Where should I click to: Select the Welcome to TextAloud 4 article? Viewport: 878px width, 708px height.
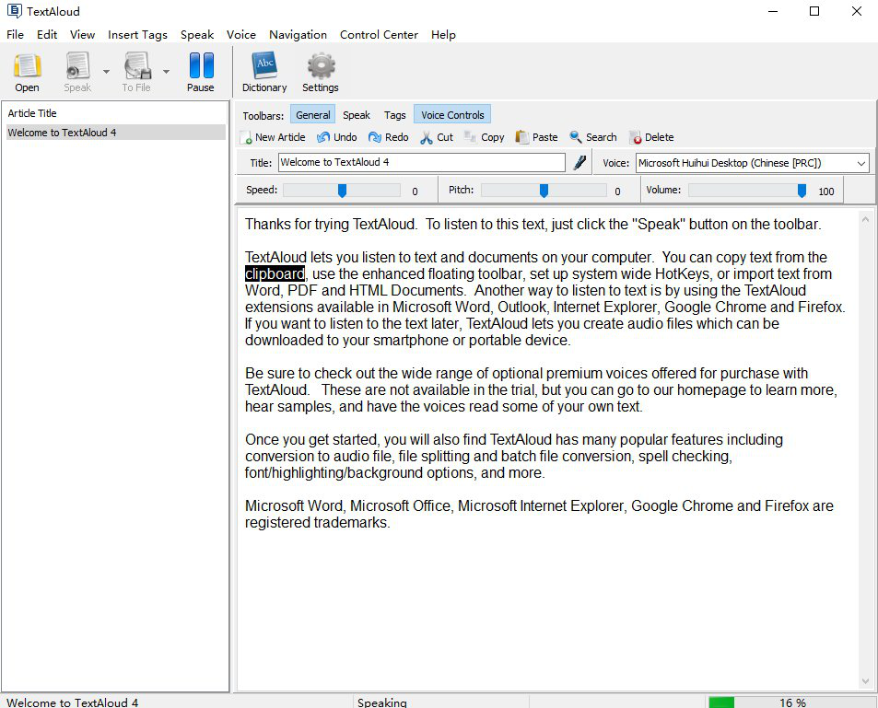116,133
